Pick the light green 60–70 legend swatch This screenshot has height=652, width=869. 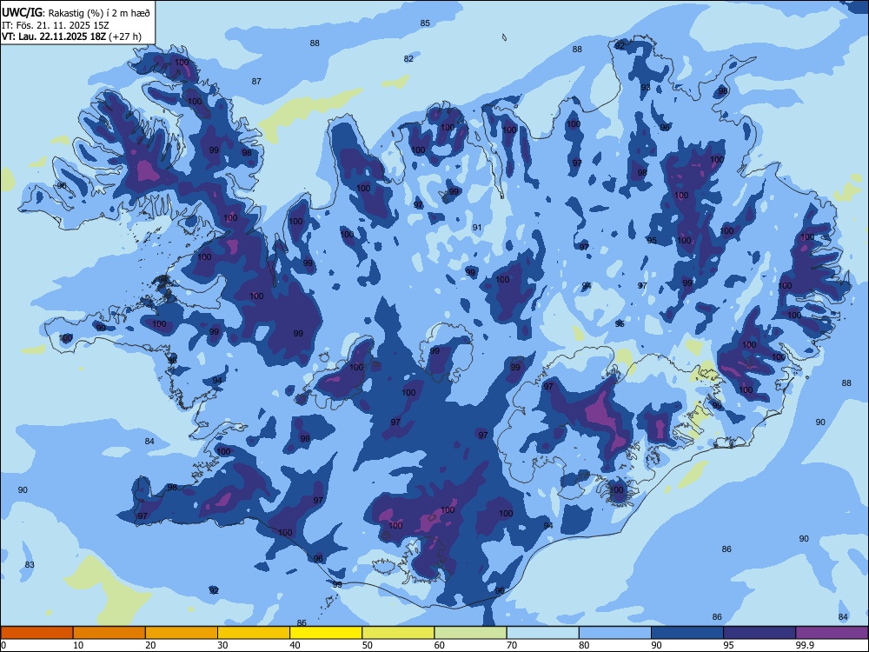pos(470,633)
